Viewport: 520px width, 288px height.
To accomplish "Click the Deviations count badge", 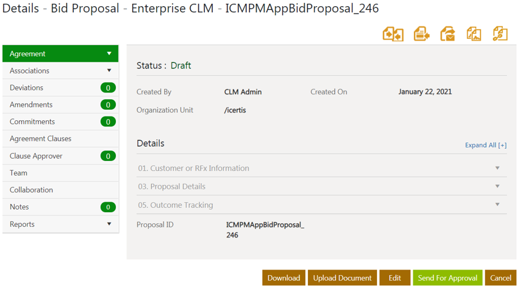I will point(108,88).
